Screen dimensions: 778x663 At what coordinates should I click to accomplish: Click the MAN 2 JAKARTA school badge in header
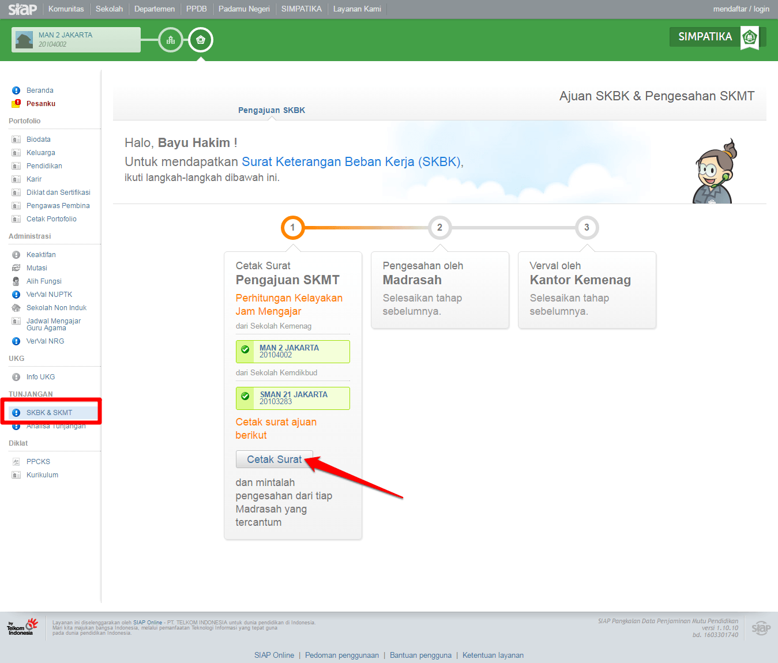point(76,40)
